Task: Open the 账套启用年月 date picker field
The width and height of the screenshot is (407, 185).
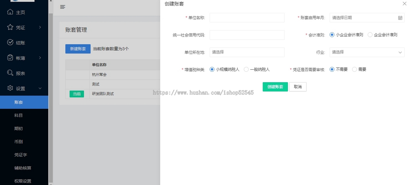Action: tap(367, 18)
